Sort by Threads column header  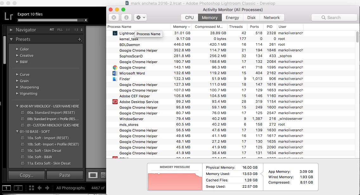(237, 27)
